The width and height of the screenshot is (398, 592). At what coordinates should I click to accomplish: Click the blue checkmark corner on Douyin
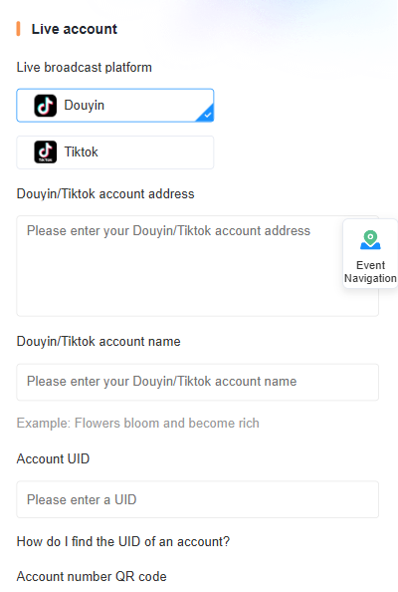coord(207,114)
